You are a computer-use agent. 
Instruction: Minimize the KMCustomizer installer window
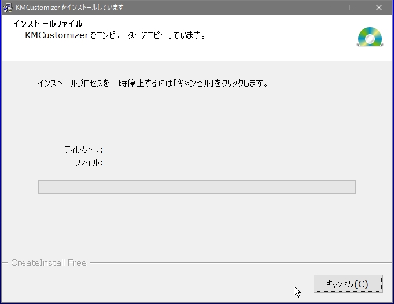326,8
